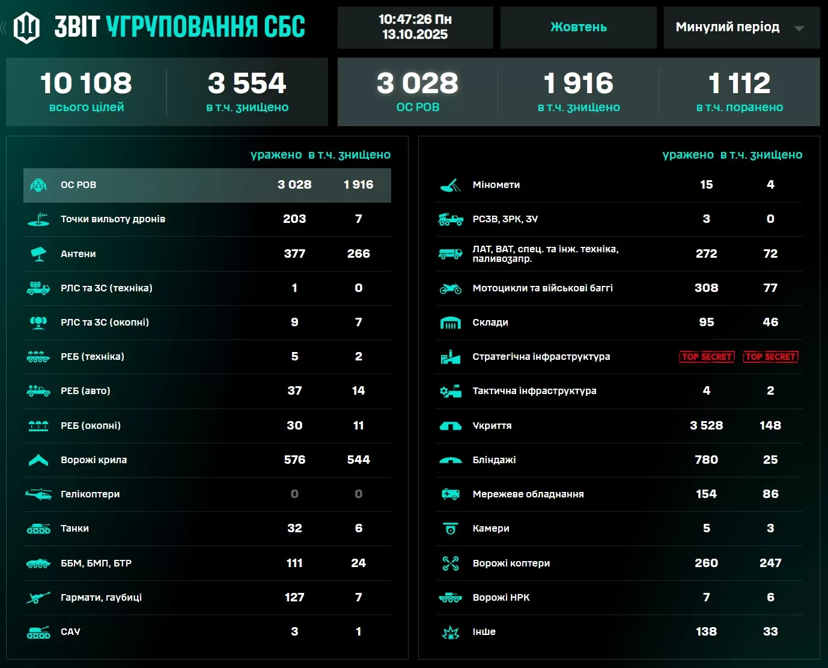Viewport: 828px width, 668px height.
Task: Select the warehouse icon next to Склади
Action: [450, 323]
